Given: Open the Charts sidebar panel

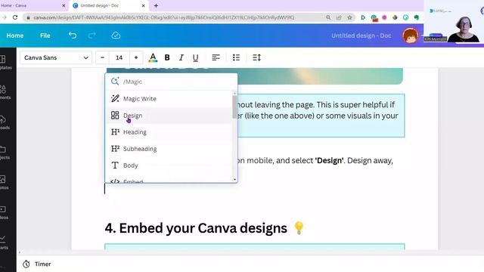Looking at the screenshot, I should [x=4, y=243].
